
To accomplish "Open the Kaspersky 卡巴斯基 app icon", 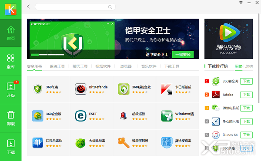I will click(x=167, y=89).
